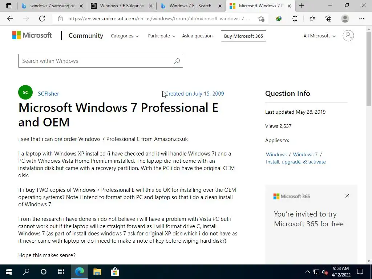Close the 'windows 7 samsung oe' tab
This screenshot has width=372, height=279.
81,6
